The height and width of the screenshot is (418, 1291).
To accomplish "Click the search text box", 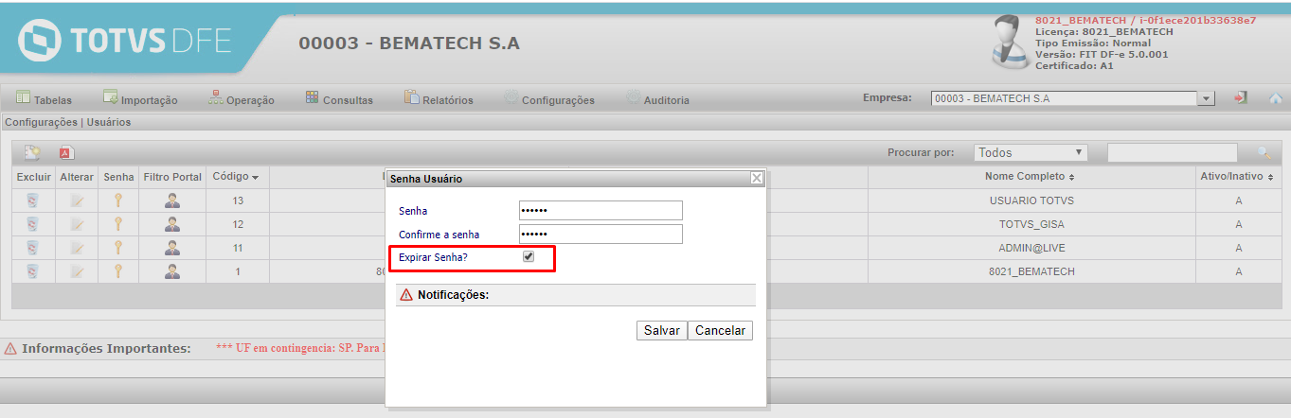I will (1173, 152).
